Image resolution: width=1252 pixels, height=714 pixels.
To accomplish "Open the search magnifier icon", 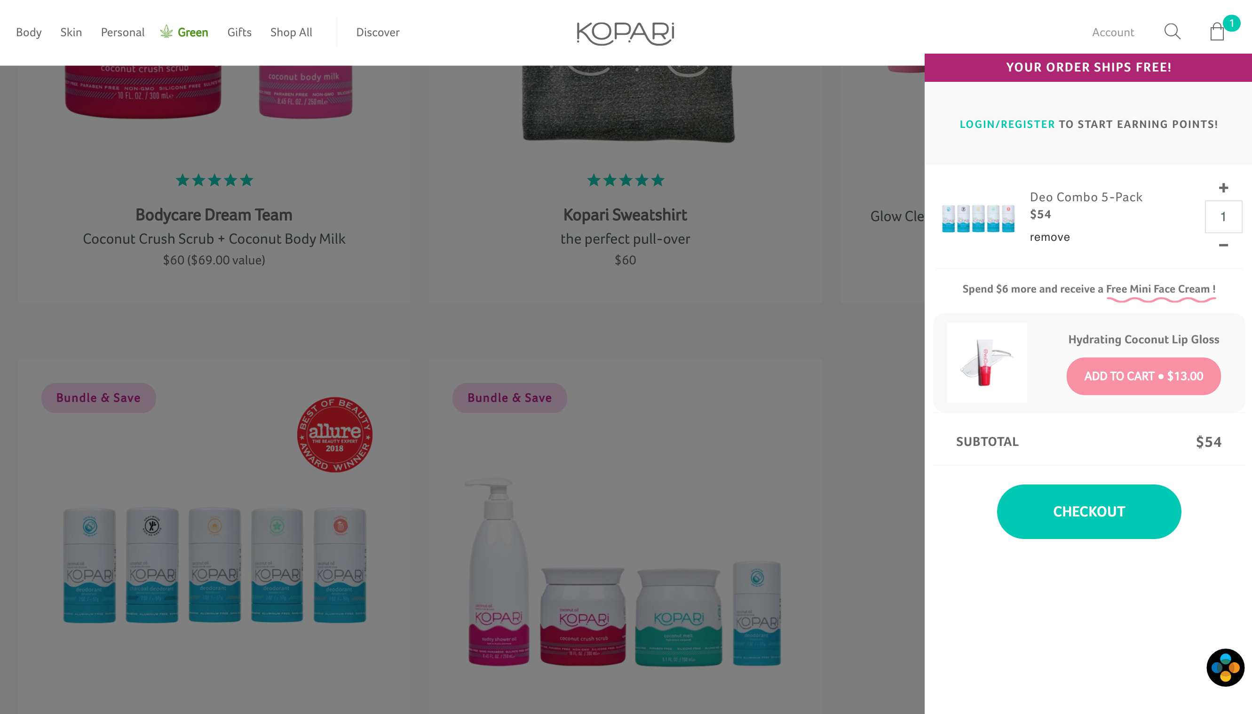I will [x=1173, y=32].
